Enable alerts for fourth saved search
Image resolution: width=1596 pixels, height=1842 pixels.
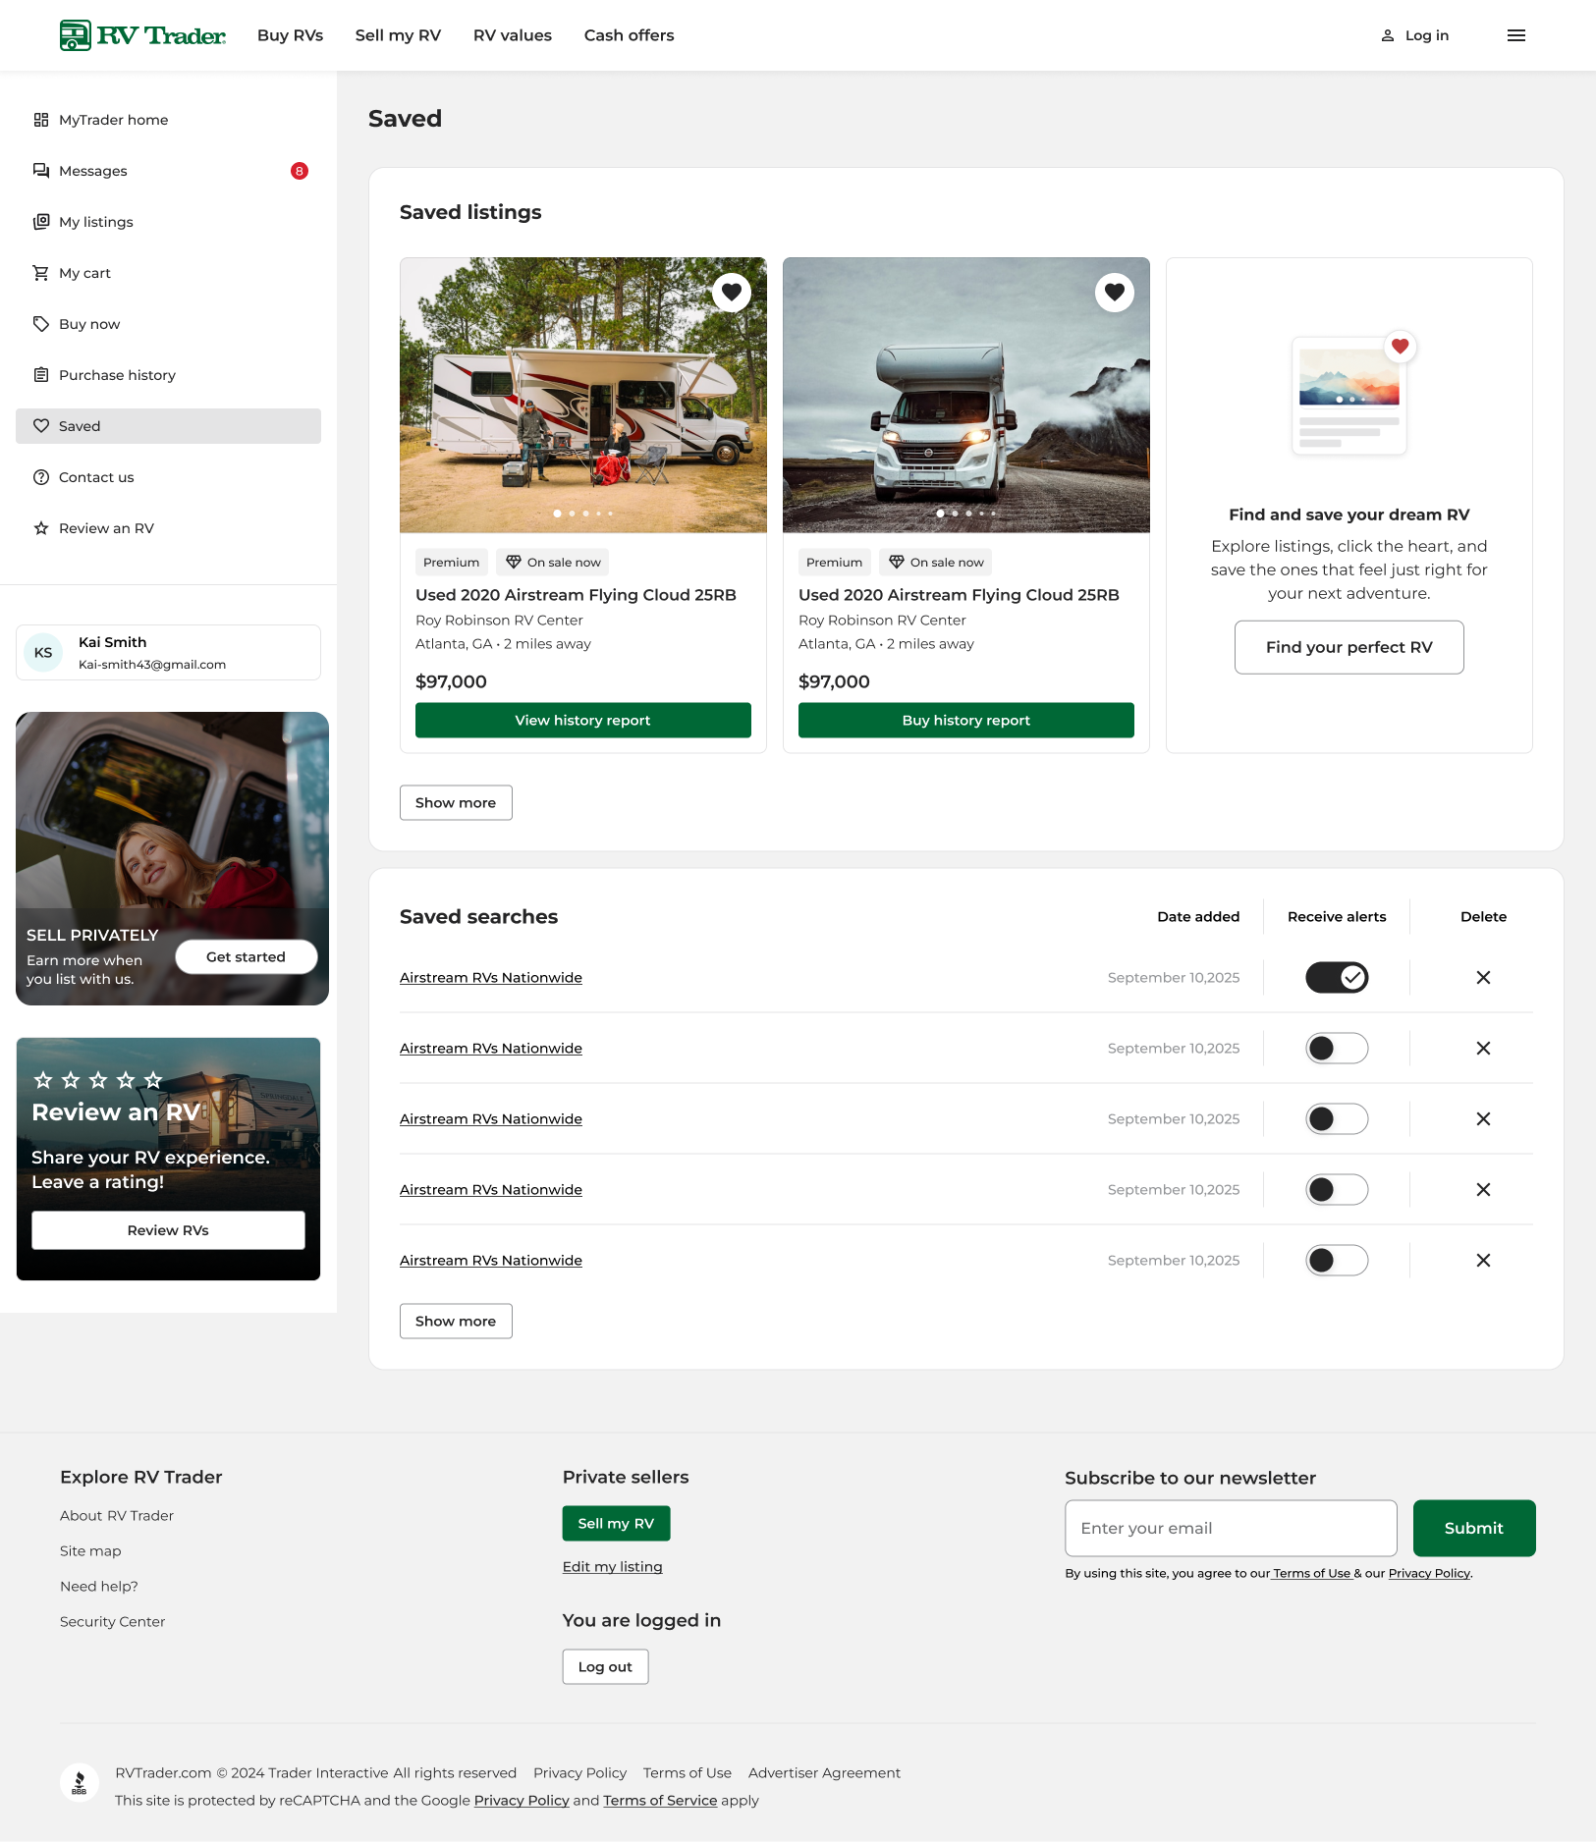1337,1190
